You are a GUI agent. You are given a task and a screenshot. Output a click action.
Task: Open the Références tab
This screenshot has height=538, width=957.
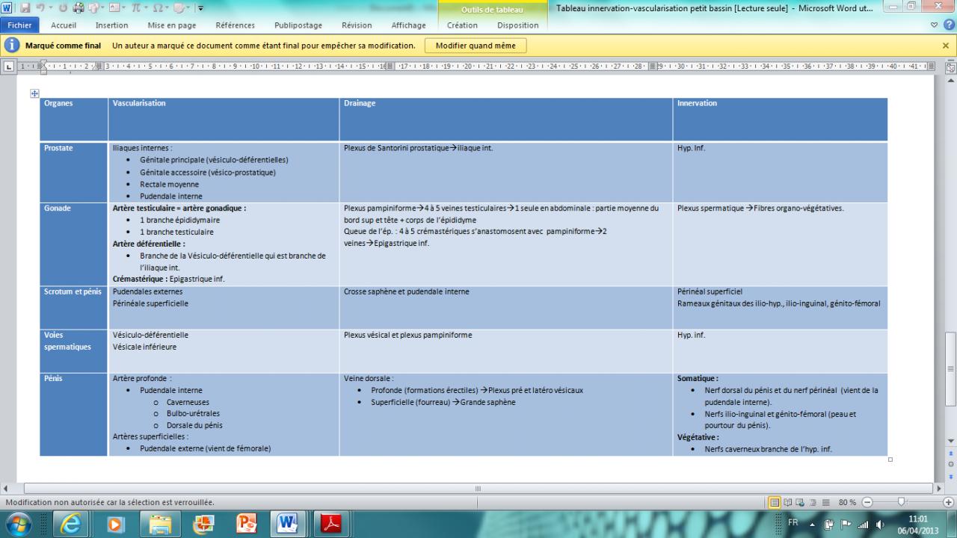pyautogui.click(x=235, y=25)
